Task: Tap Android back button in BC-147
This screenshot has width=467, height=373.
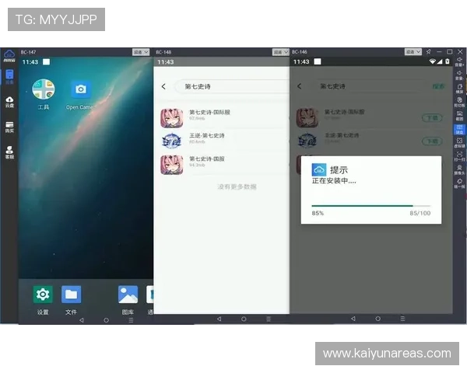Action: click(x=81, y=320)
